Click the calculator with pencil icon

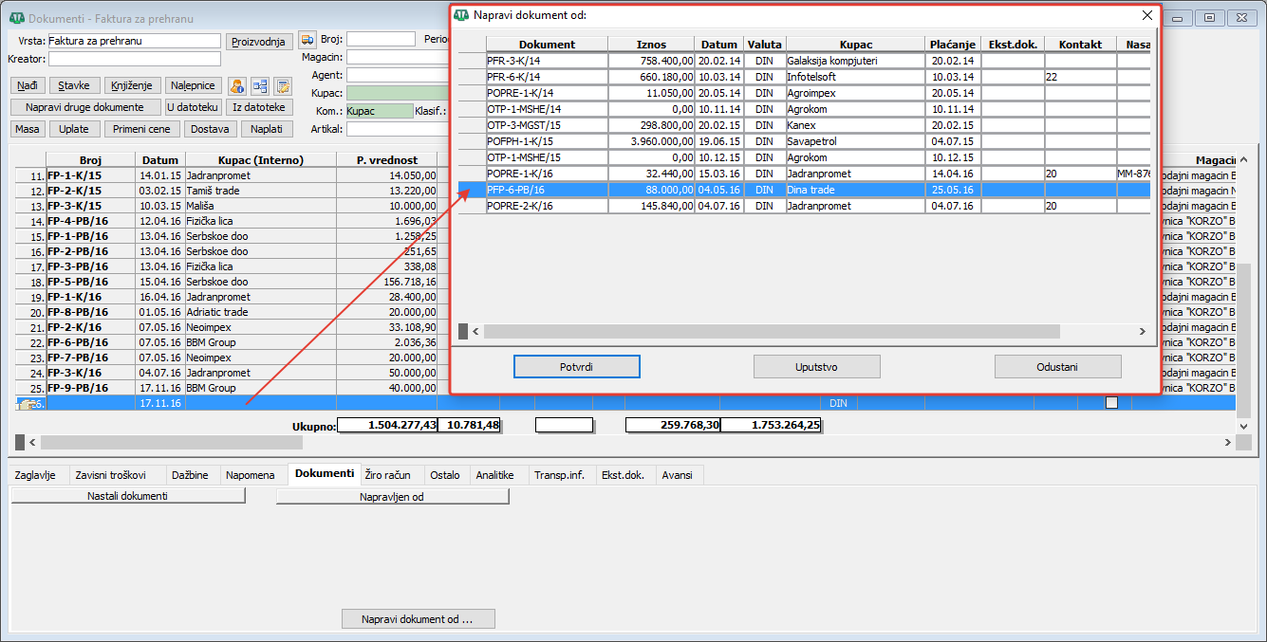click(283, 86)
